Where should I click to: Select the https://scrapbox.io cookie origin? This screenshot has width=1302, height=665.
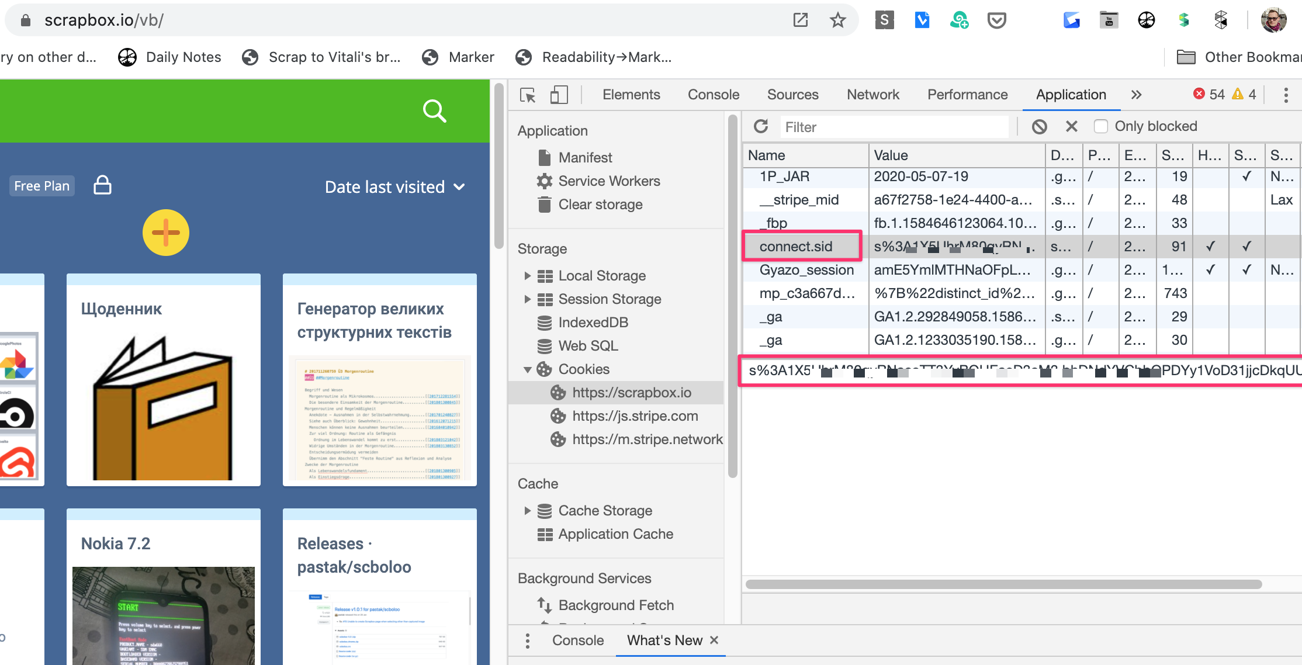[632, 393]
